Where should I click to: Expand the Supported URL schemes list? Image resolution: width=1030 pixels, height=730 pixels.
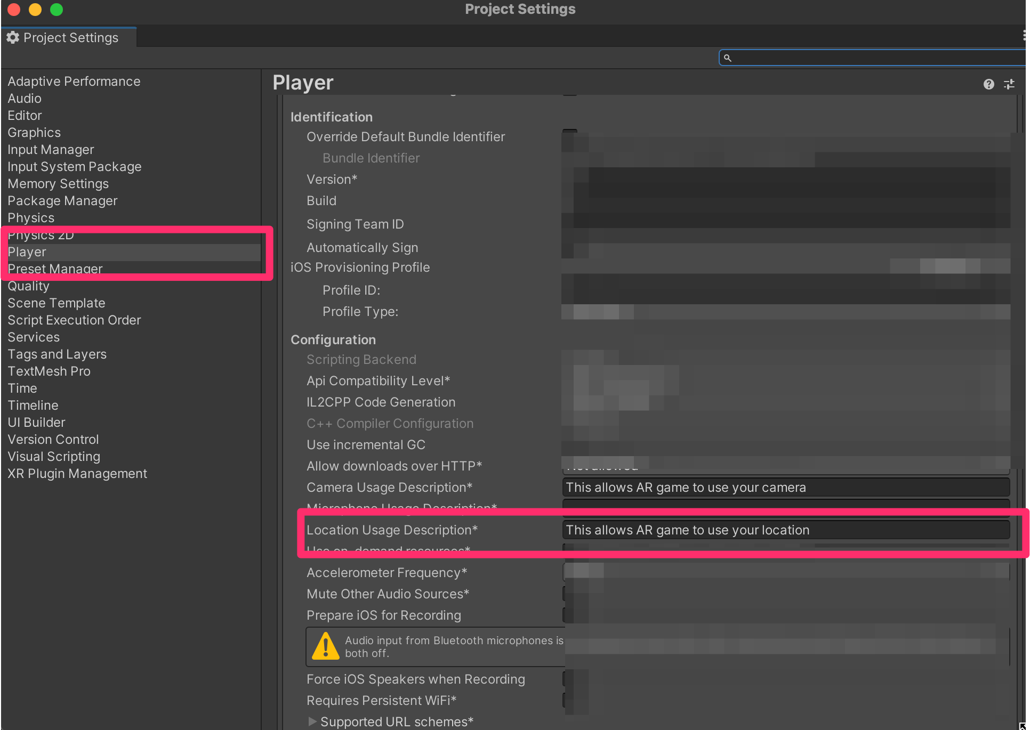[x=312, y=721]
